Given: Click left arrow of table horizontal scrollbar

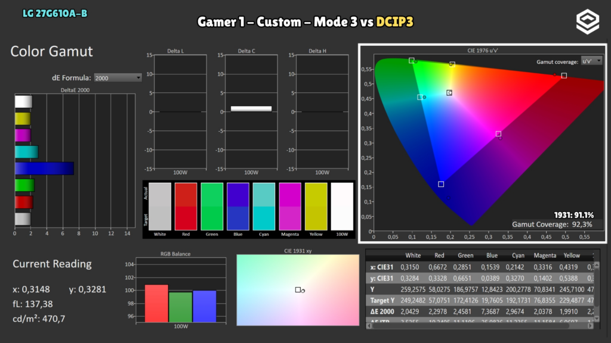Looking at the screenshot, I should pyautogui.click(x=369, y=326).
